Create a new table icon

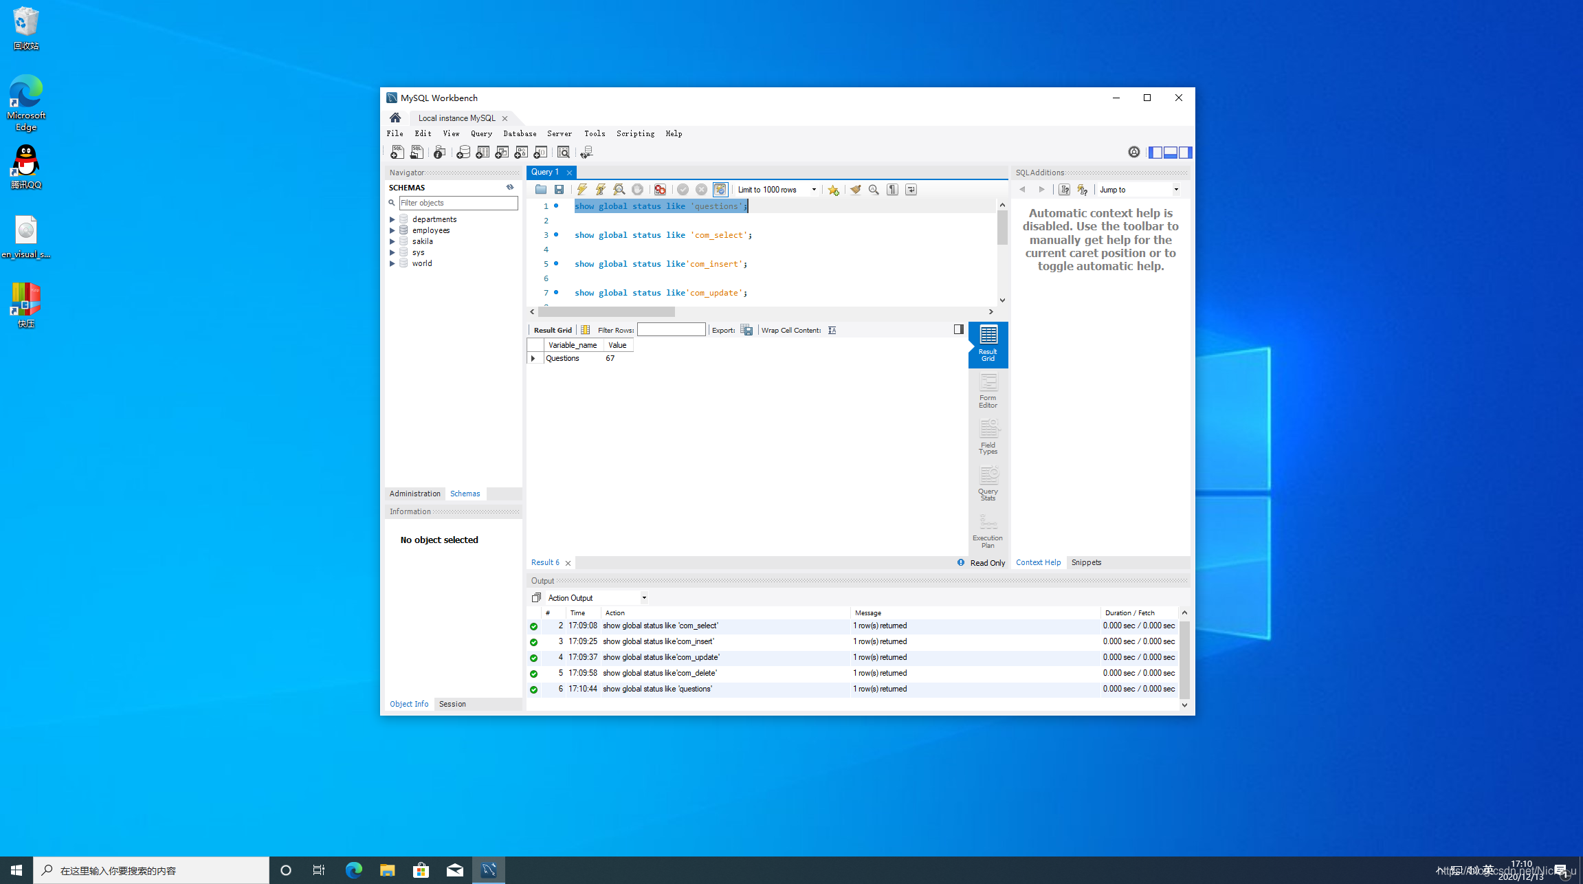[x=483, y=152]
